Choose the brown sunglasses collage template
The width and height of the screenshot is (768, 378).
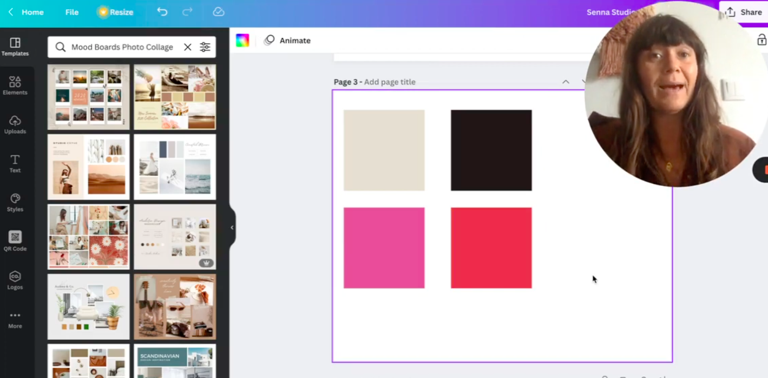tap(175, 307)
